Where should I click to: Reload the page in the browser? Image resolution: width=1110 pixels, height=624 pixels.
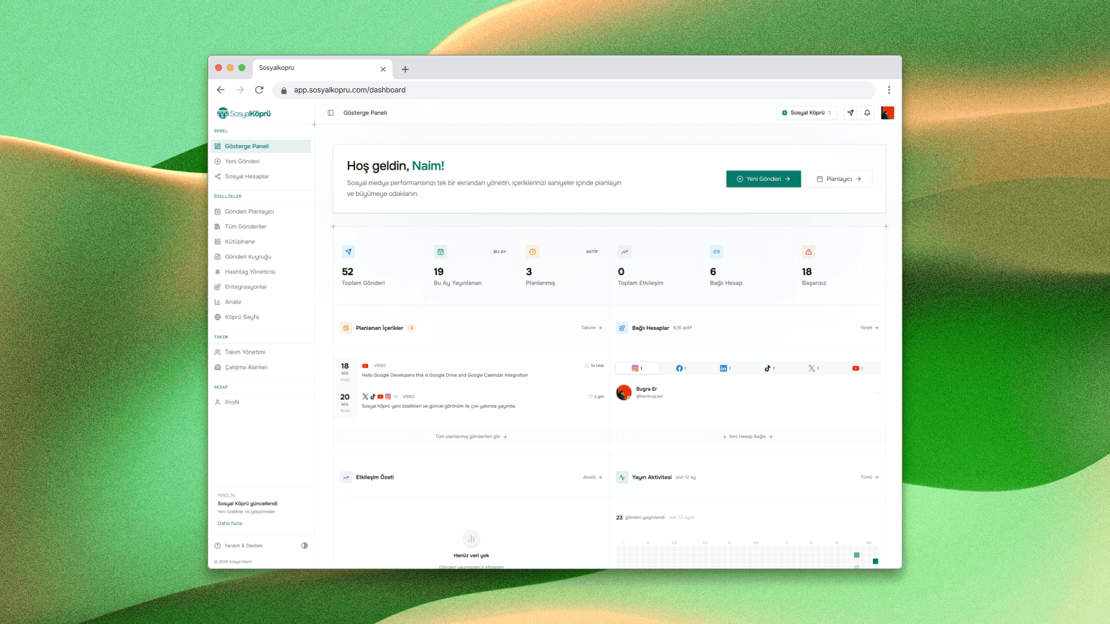coord(259,90)
